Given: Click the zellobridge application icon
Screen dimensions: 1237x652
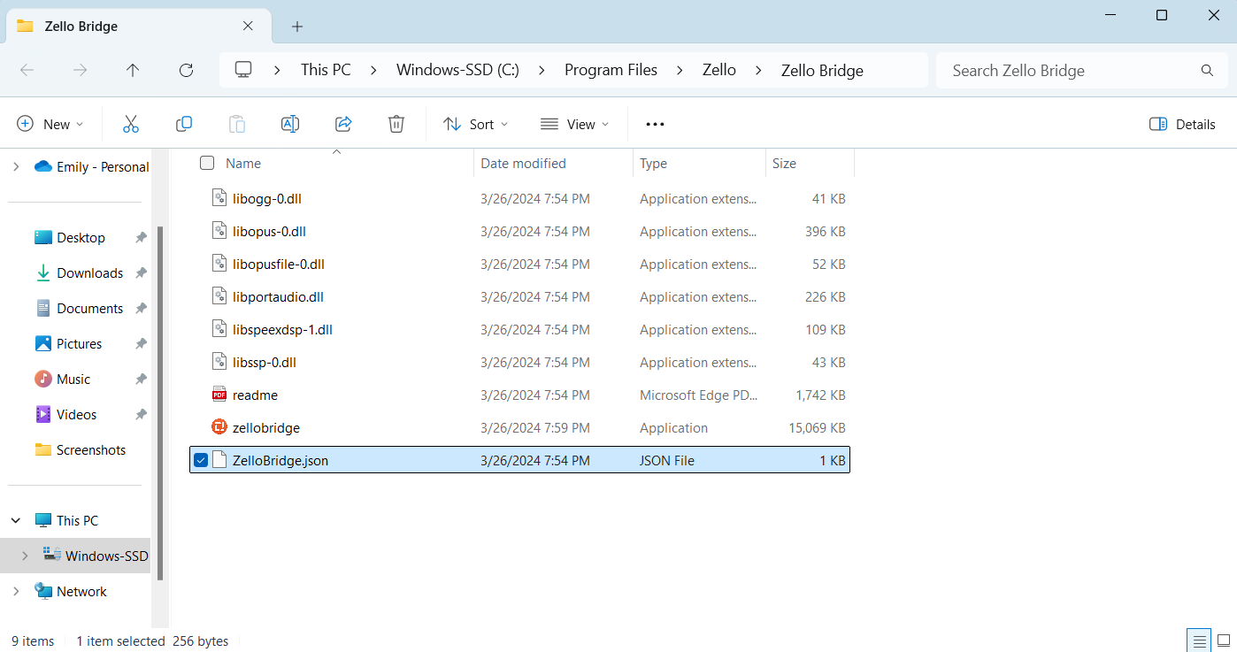Looking at the screenshot, I should (219, 427).
